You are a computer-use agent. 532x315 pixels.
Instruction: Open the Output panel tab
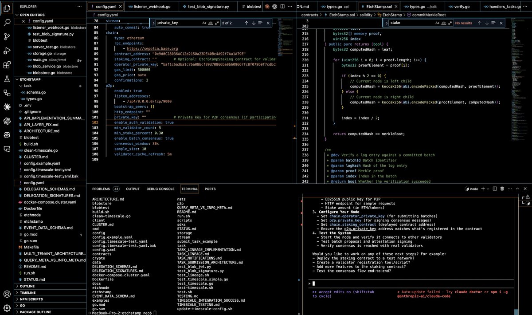[133, 189]
